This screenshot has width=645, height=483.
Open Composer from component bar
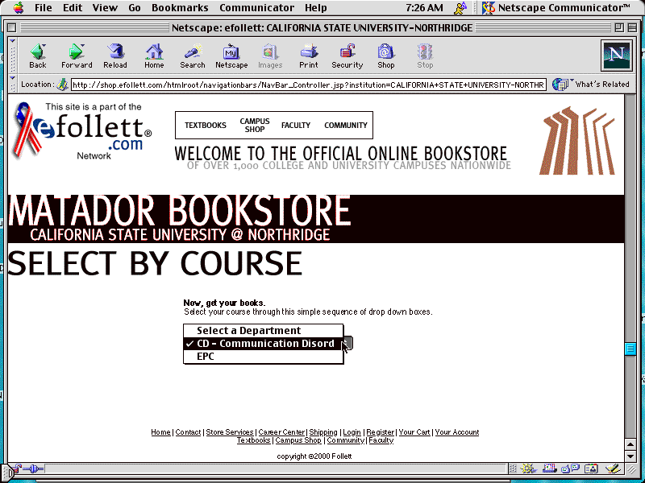pyautogui.click(x=613, y=469)
